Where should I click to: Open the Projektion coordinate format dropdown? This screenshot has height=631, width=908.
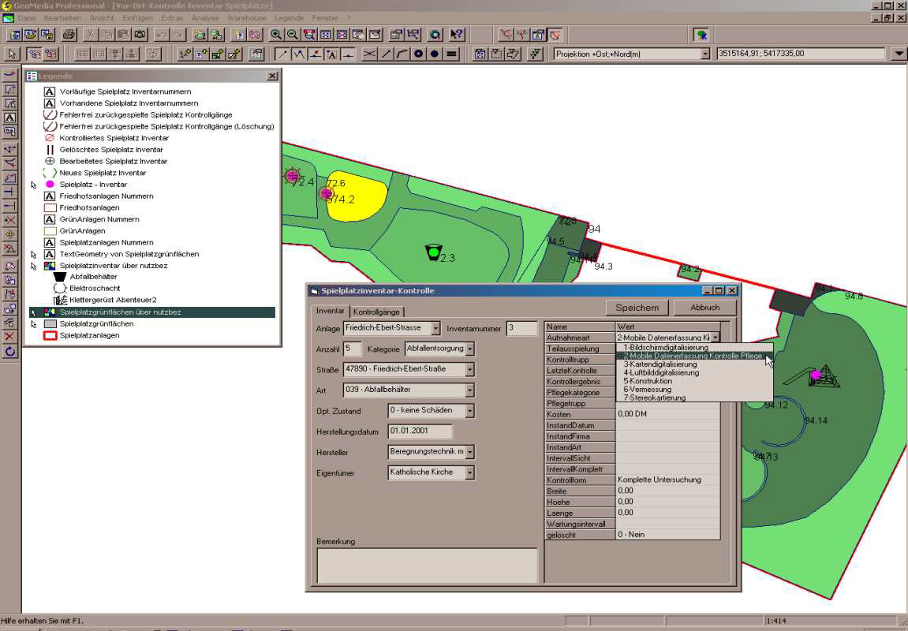[x=704, y=54]
